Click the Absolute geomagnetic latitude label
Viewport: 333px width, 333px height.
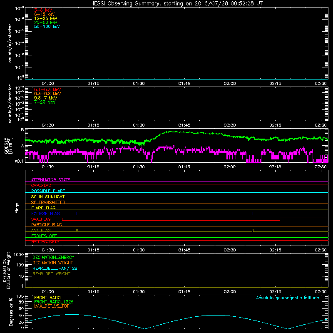pyautogui.click(x=288, y=298)
